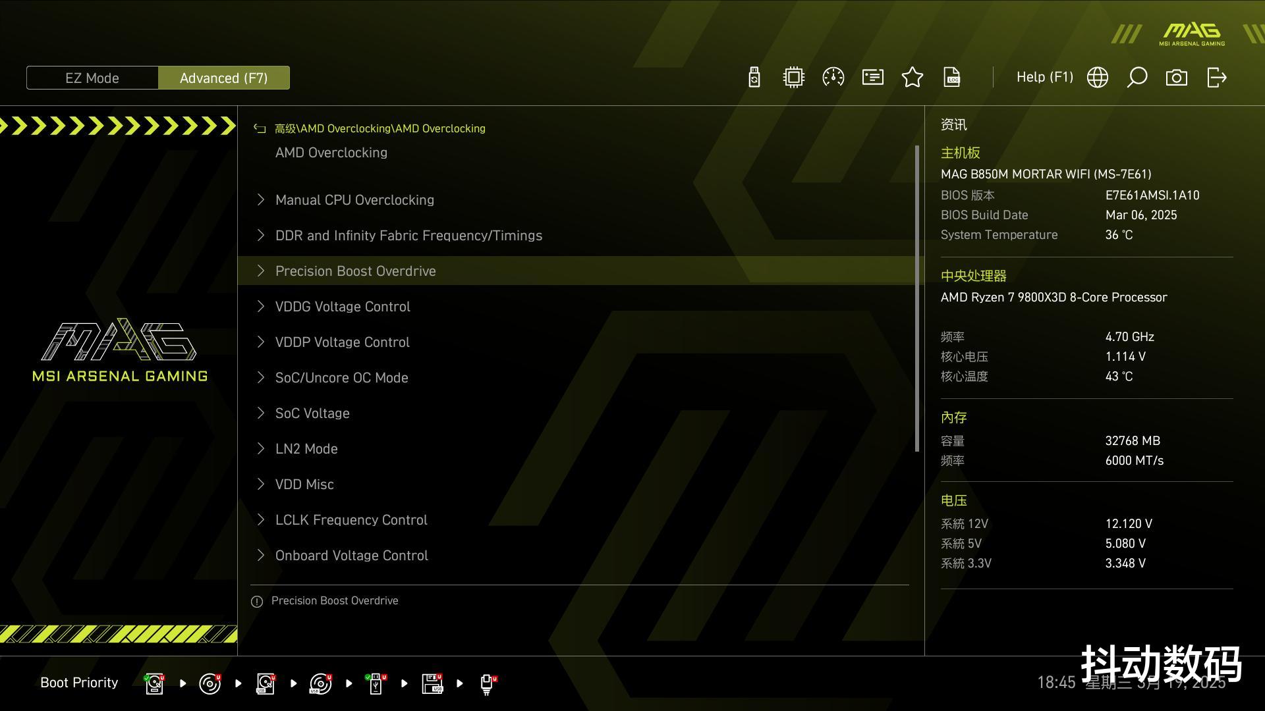Expand DDR and Infinity Fabric Frequency/Timings chevron

[x=261, y=235]
